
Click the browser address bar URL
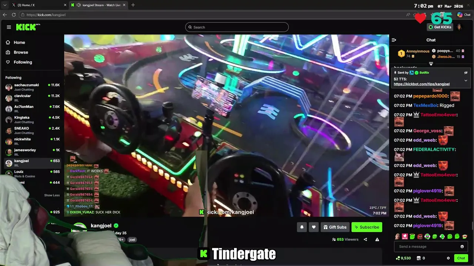pos(46,15)
